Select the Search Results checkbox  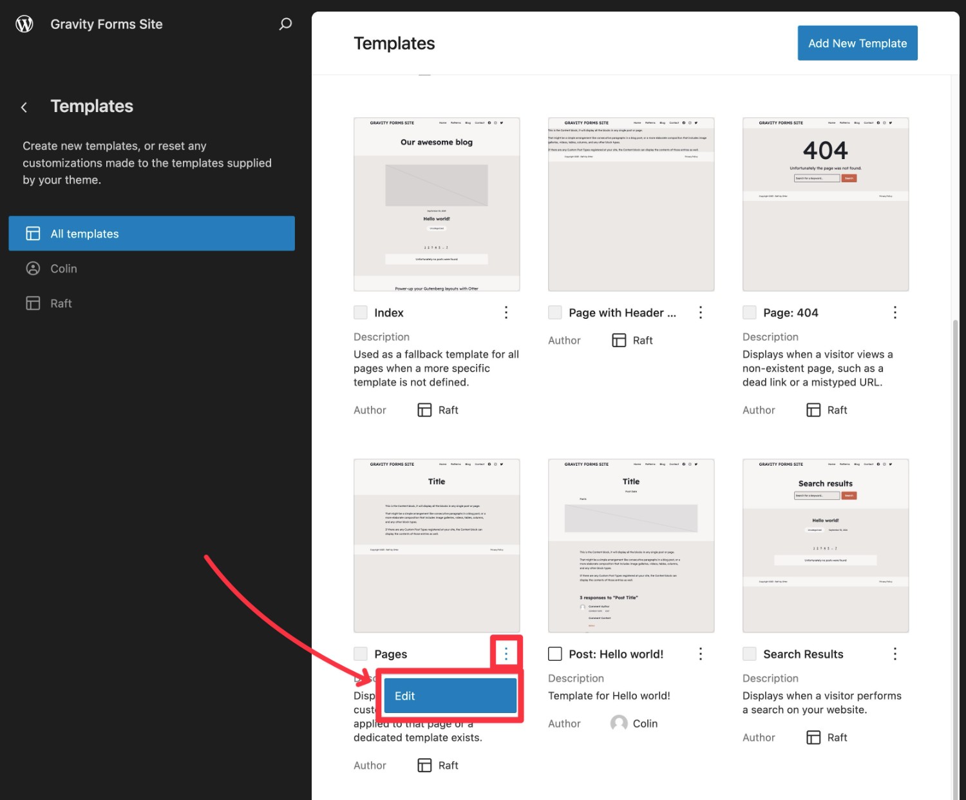click(750, 654)
